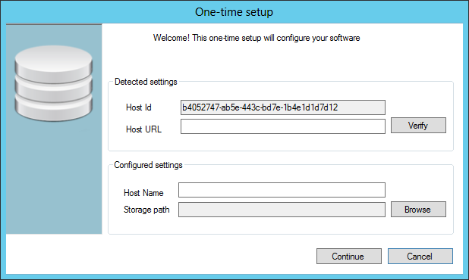The image size is (469, 280).
Task: Click the Configured settings group label
Action: (x=148, y=165)
